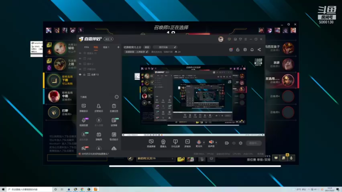Image resolution: width=342 pixels, height=192 pixels.
Task: Open 弹幕助手 in the toolbox
Action: click(83, 108)
